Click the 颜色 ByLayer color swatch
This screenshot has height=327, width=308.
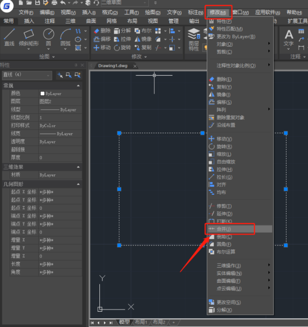click(42, 93)
